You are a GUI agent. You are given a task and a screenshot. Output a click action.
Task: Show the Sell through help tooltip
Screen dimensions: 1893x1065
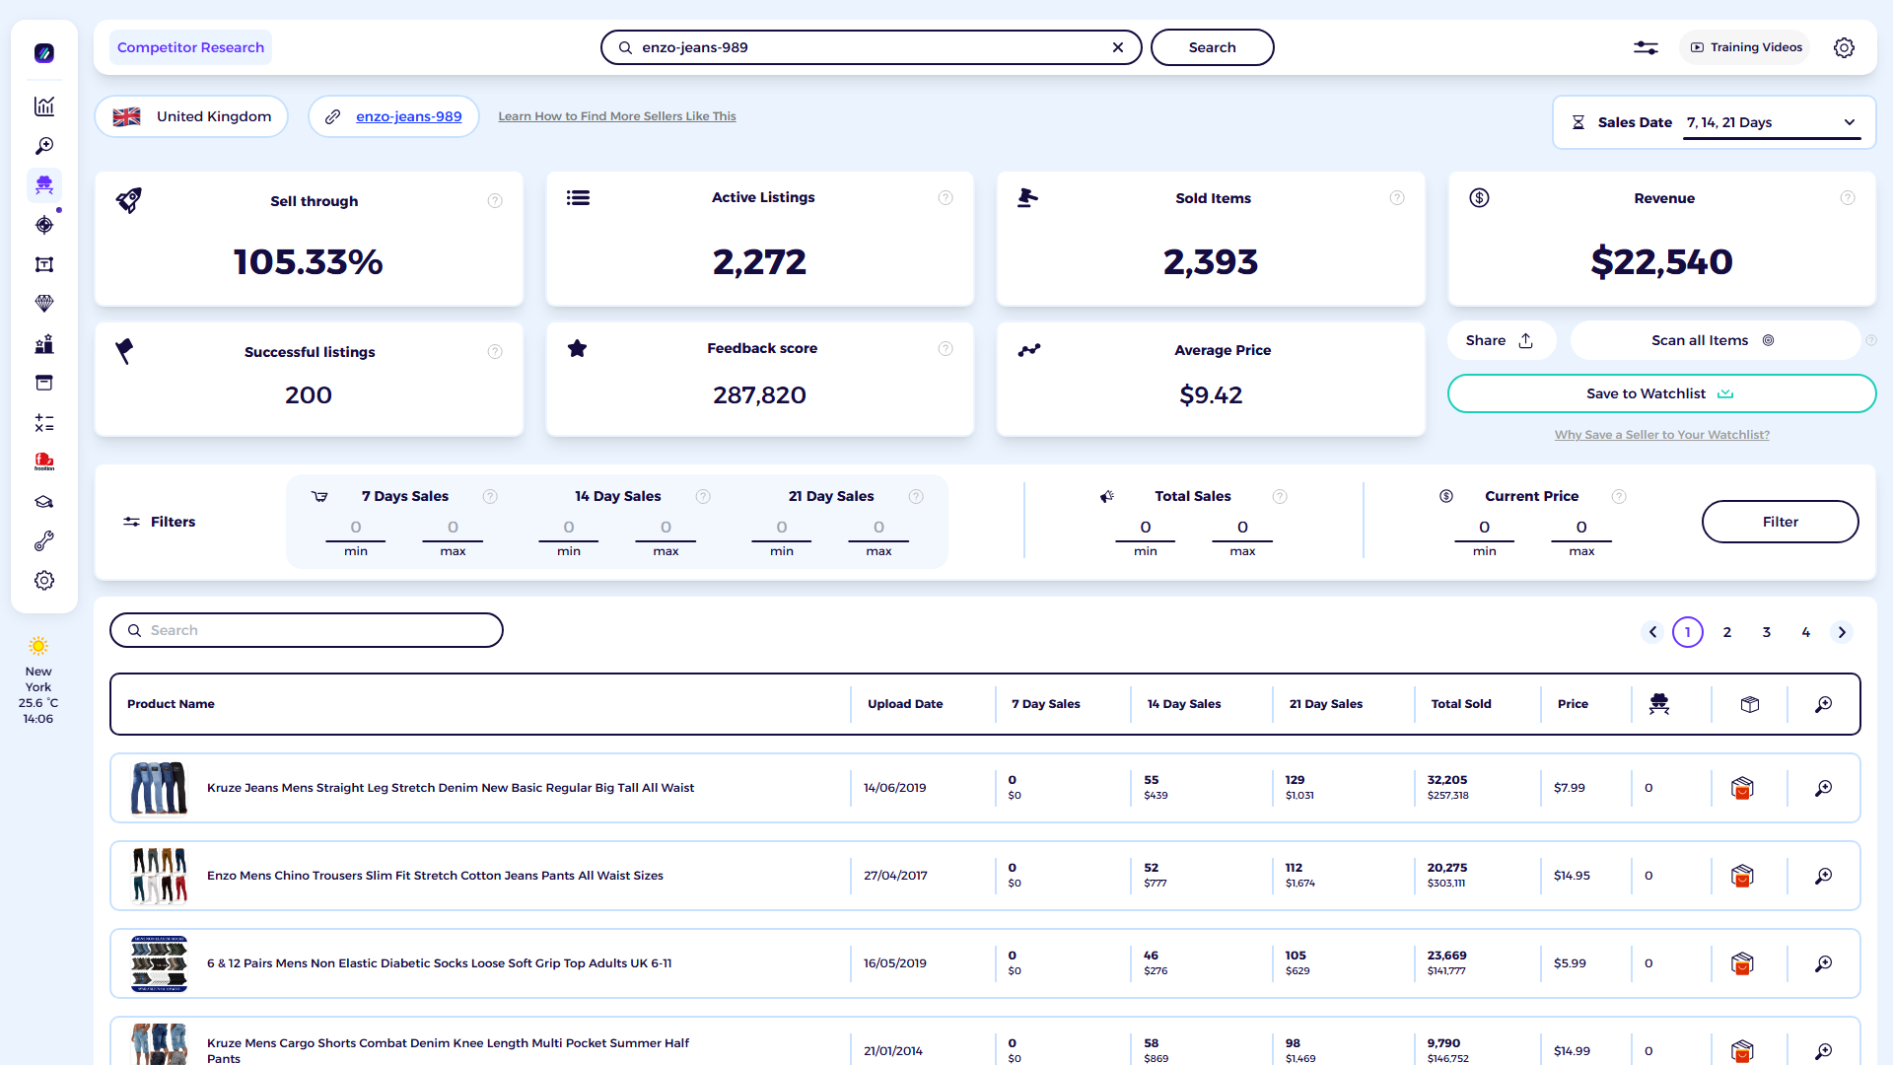(495, 201)
